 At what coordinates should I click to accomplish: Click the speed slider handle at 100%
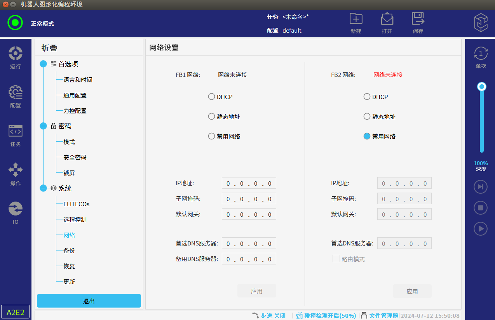point(482,86)
